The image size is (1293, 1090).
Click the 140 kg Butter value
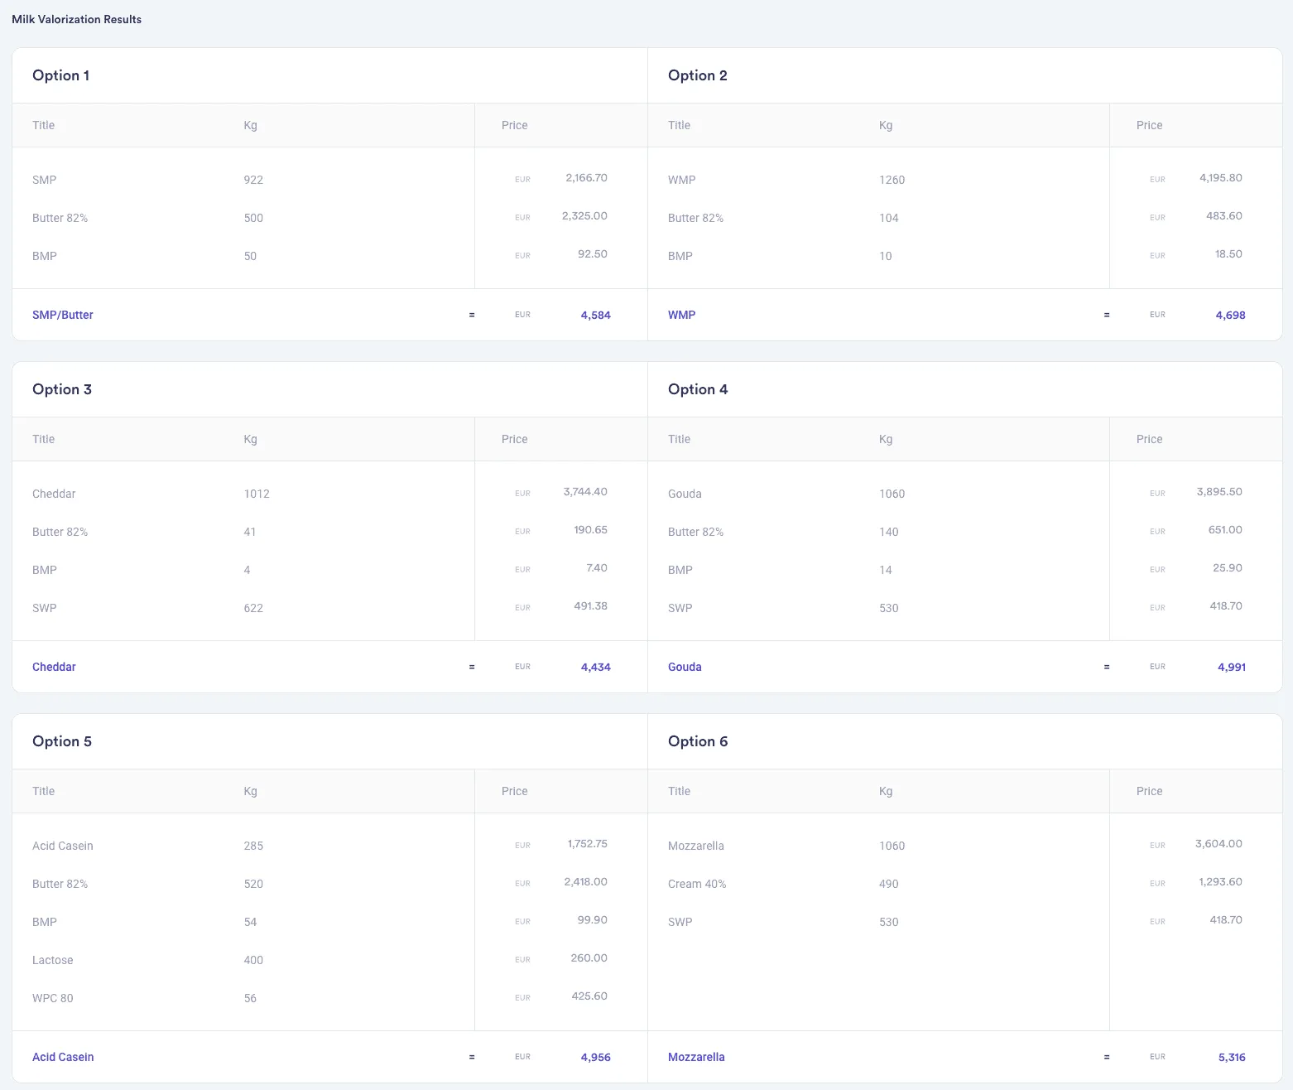pos(889,532)
